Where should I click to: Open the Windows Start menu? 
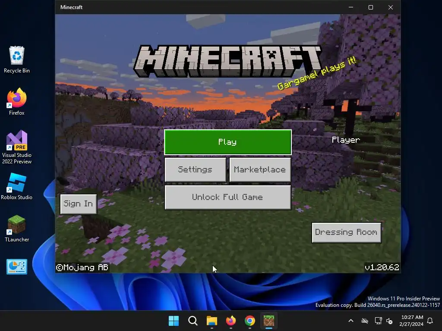(x=174, y=321)
